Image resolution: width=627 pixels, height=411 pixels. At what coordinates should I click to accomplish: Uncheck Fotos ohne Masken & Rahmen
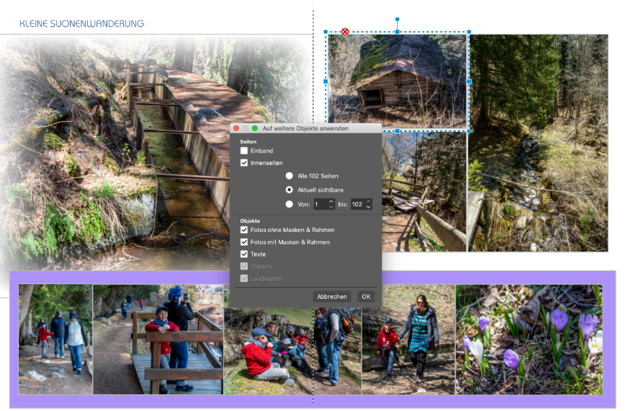(244, 230)
